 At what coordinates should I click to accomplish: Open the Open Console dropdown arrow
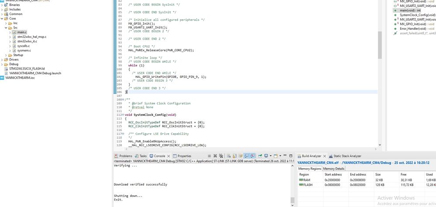coord(280,156)
